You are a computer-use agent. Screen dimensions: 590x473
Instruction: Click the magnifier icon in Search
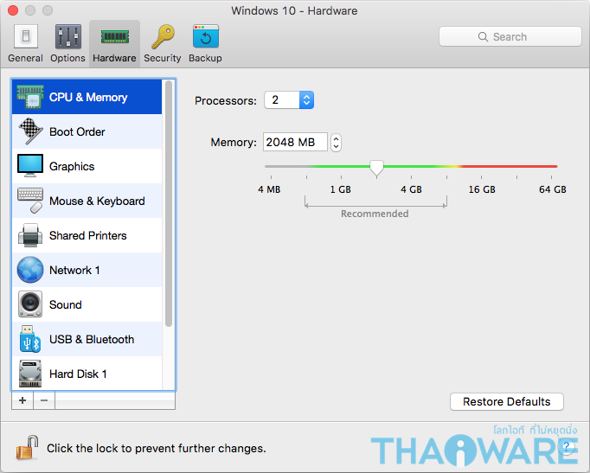pyautogui.click(x=483, y=36)
